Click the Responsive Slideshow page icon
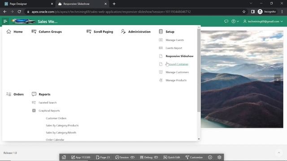The height and width of the screenshot is (161, 287). [161, 56]
